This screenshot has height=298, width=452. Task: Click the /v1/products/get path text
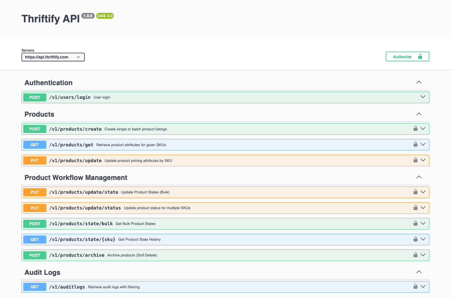click(71, 145)
